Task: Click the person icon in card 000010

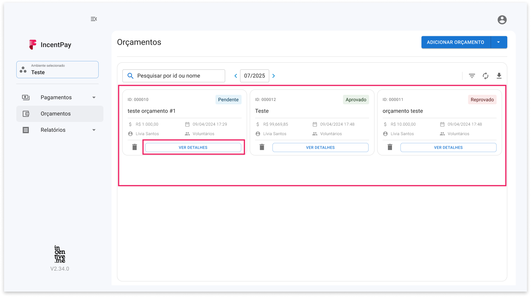Action: pos(130,134)
